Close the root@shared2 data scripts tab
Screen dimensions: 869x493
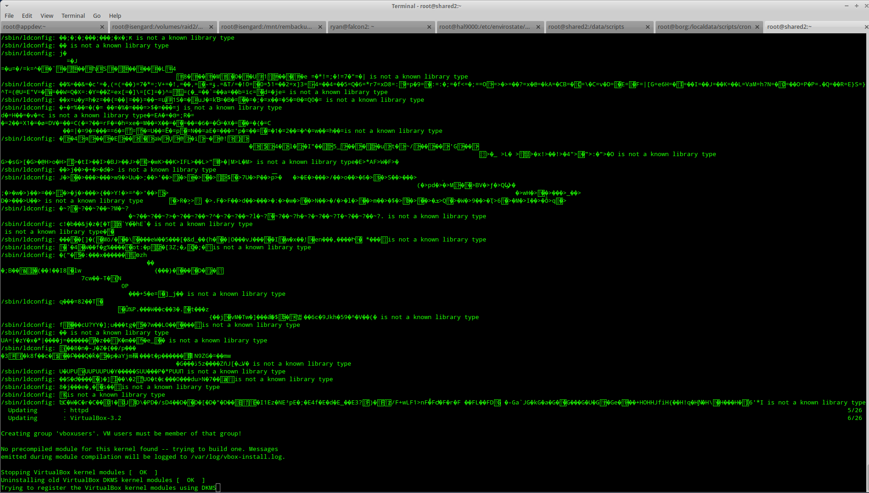point(648,27)
